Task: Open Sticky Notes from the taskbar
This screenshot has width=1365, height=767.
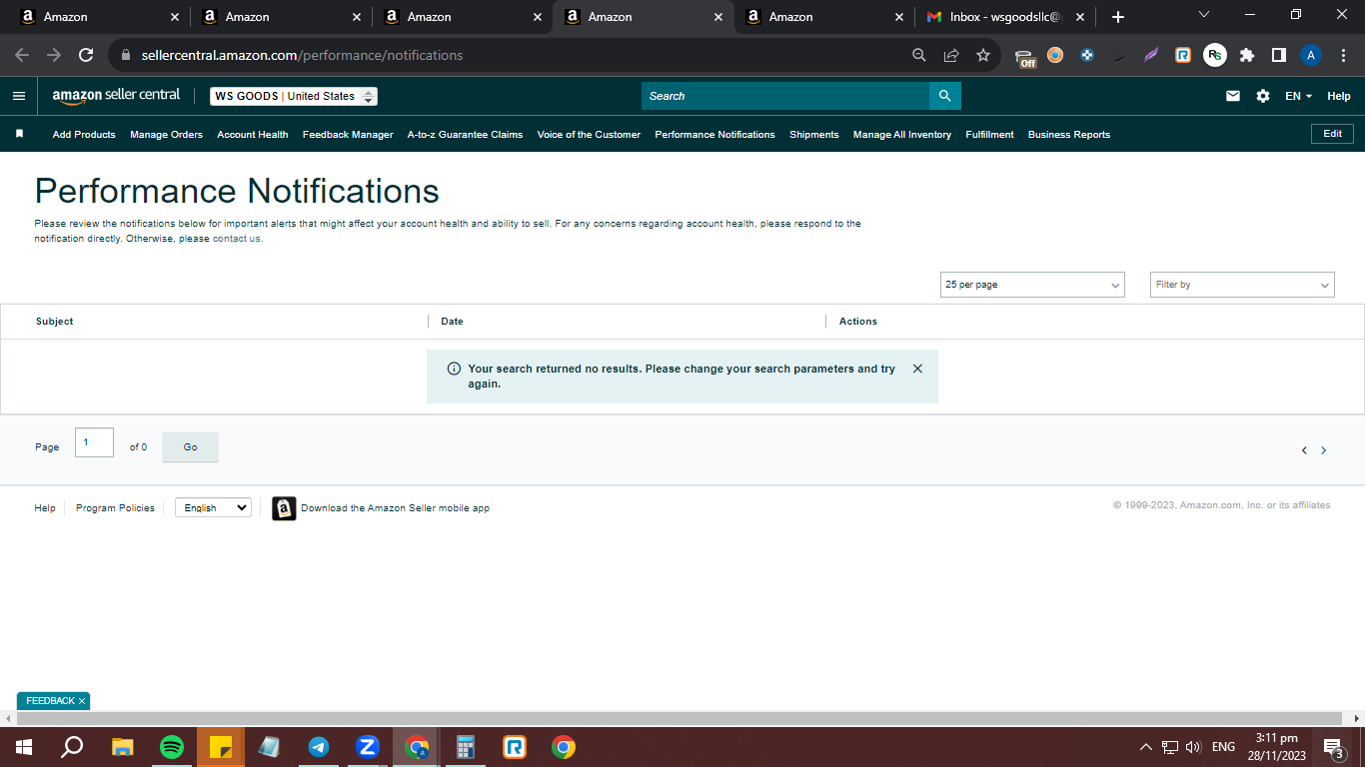Action: click(x=221, y=747)
